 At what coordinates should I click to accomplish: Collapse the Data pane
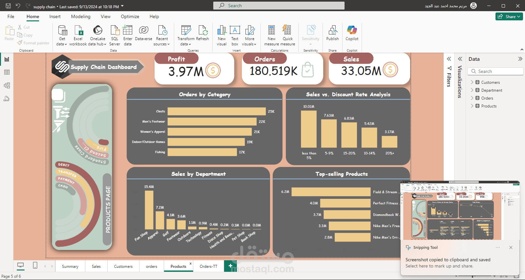520,59
